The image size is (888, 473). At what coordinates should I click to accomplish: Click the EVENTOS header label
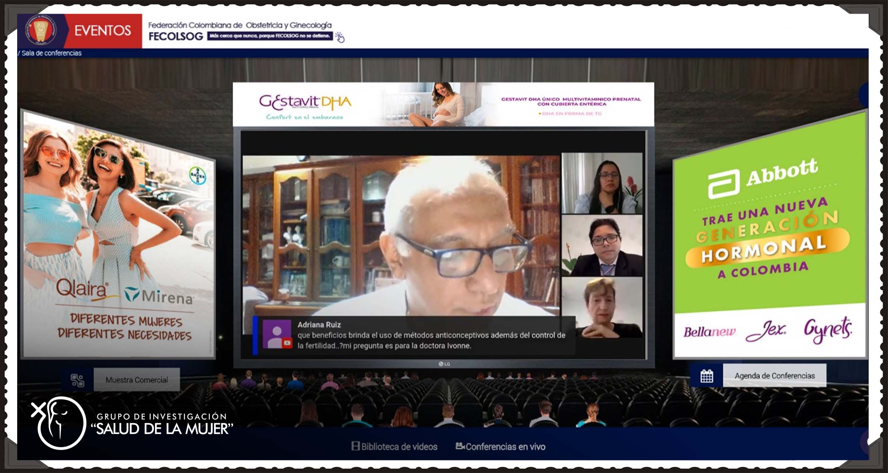(103, 31)
